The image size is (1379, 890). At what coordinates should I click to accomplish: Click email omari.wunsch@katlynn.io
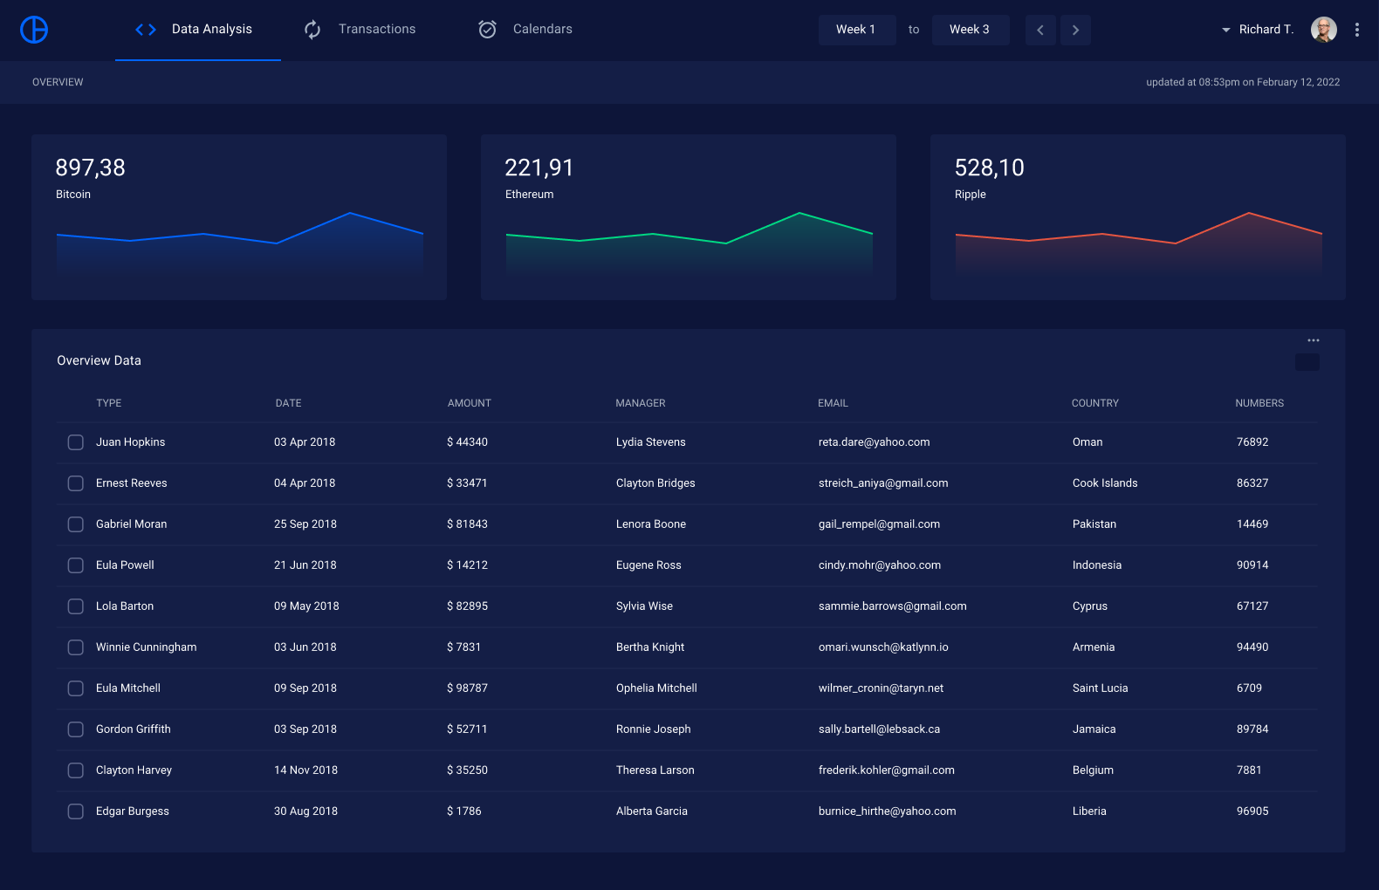pyautogui.click(x=883, y=647)
